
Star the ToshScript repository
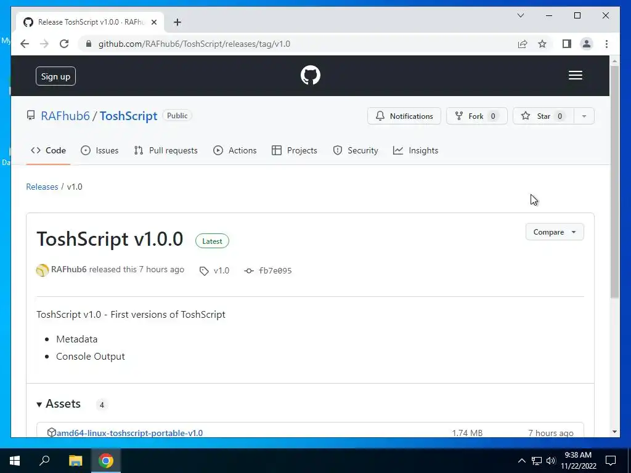[x=543, y=116]
